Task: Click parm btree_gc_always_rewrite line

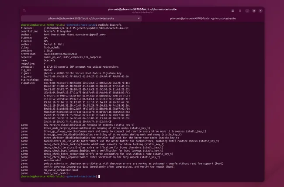Action: click(x=125, y=132)
